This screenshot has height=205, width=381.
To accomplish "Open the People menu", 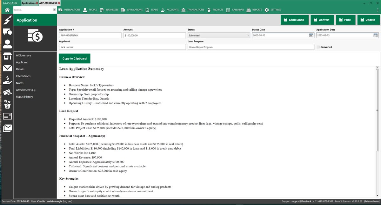I will [90, 10].
